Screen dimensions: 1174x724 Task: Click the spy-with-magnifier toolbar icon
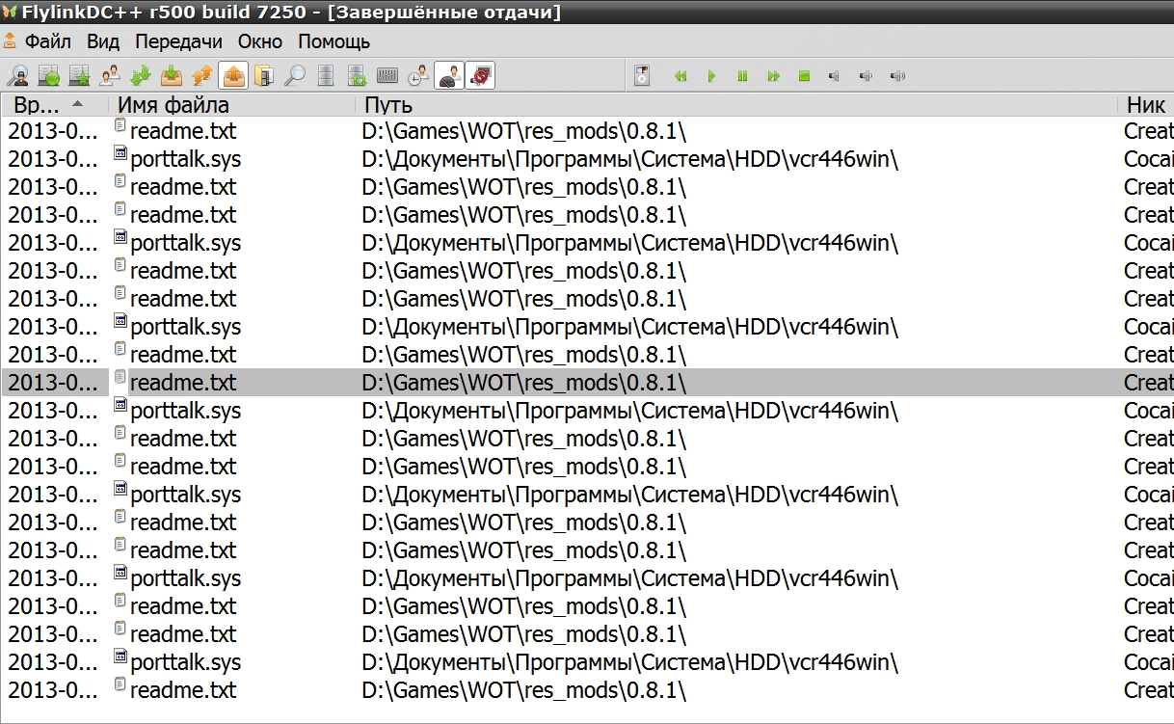(x=18, y=75)
